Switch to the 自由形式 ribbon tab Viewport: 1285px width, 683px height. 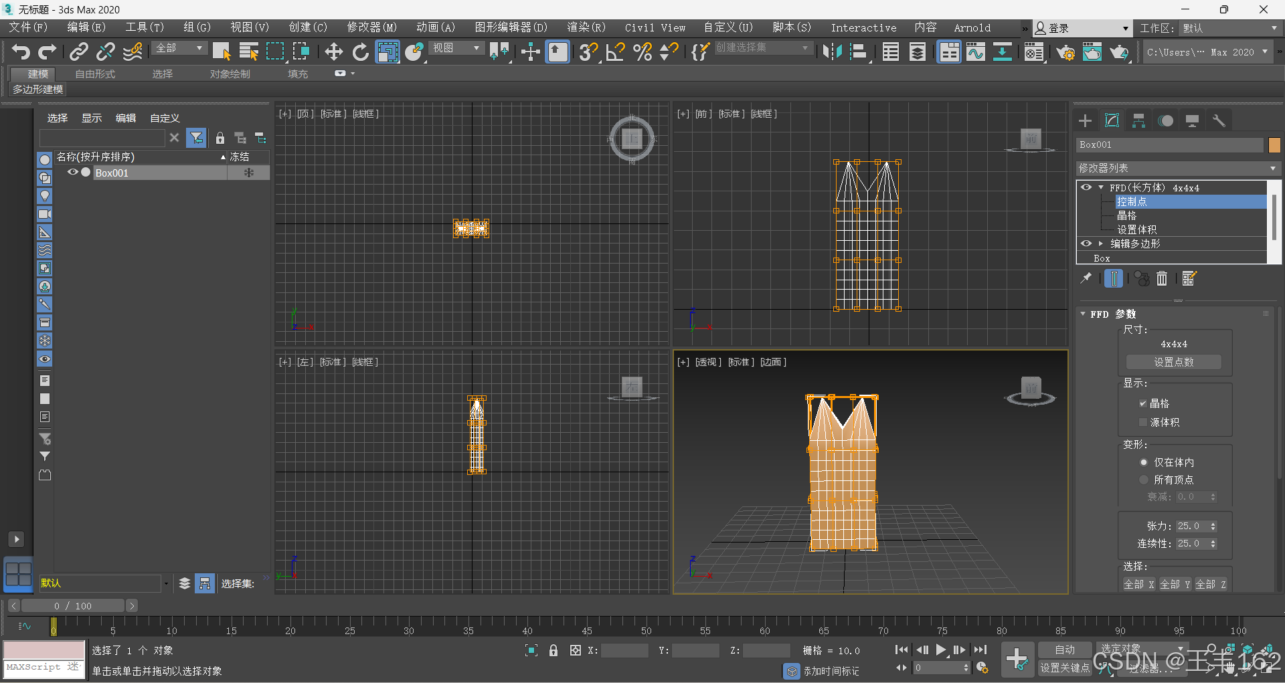[x=95, y=74]
